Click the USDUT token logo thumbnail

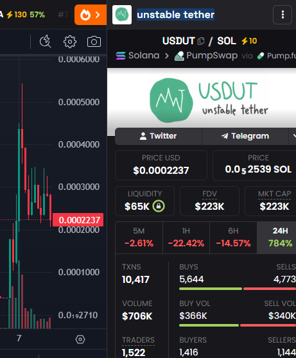tap(122, 15)
